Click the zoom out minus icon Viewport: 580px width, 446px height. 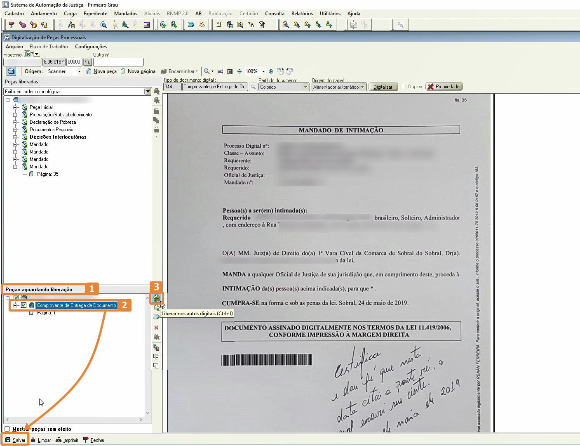click(240, 71)
